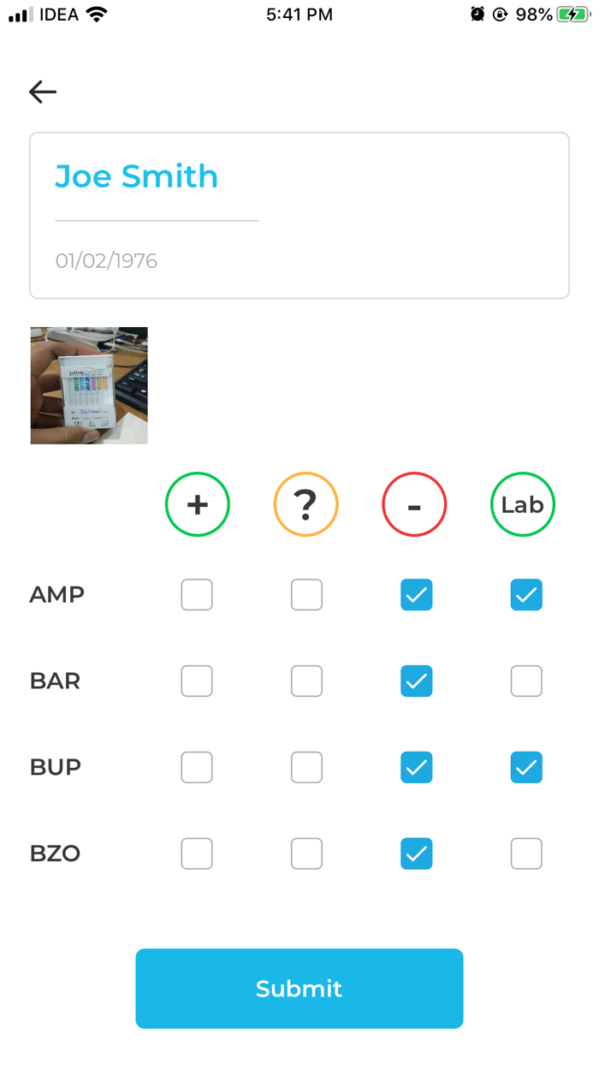The height and width of the screenshot is (1065, 599).
Task: Tap the back arrow at top left
Action: point(42,92)
